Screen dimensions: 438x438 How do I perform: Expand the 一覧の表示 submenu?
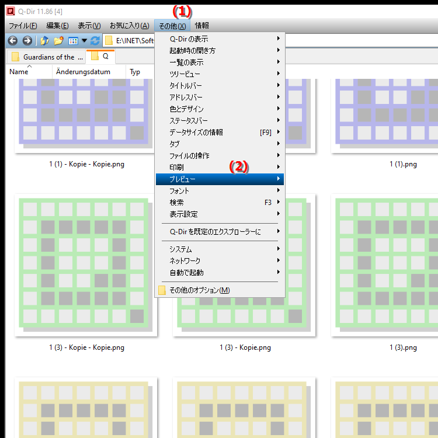click(x=220, y=62)
